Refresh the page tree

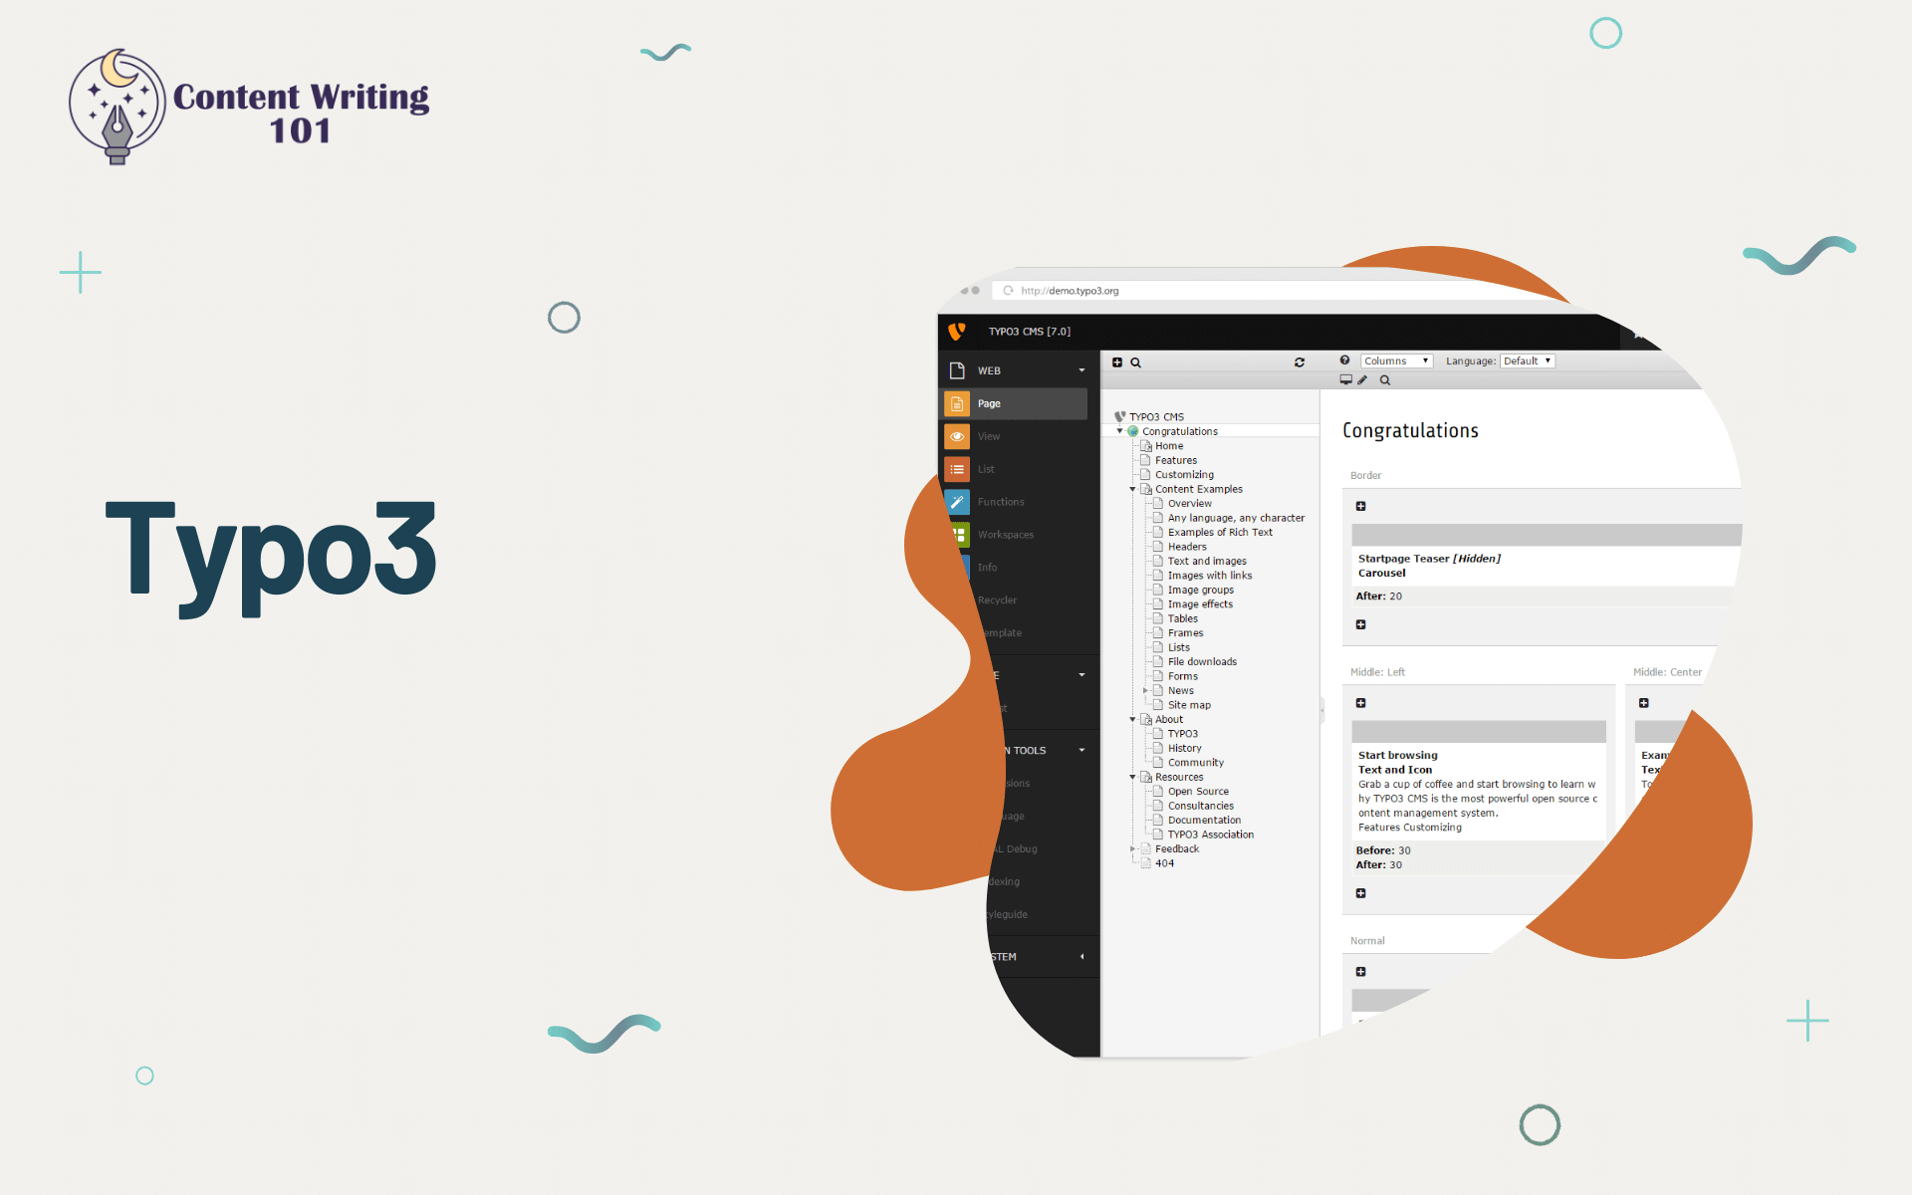point(1299,362)
